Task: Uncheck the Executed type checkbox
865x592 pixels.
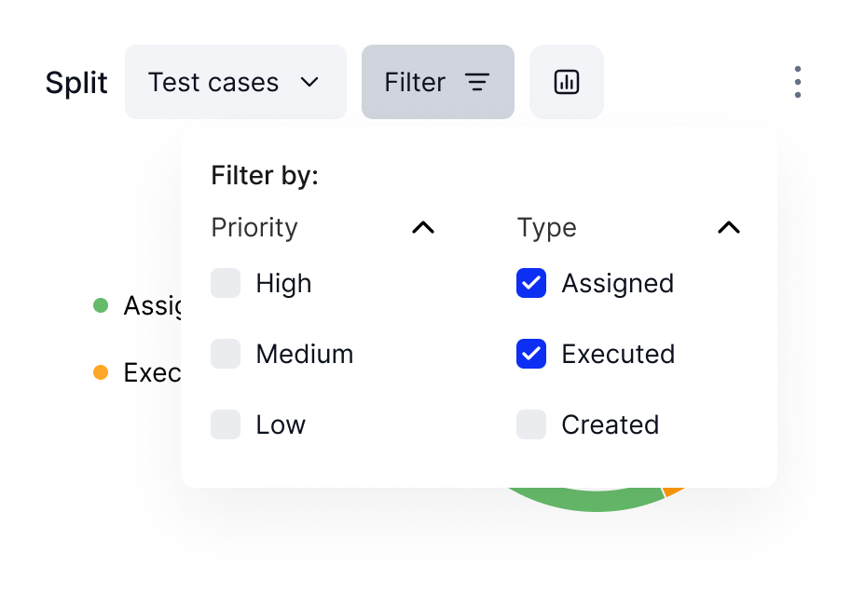Action: [531, 354]
